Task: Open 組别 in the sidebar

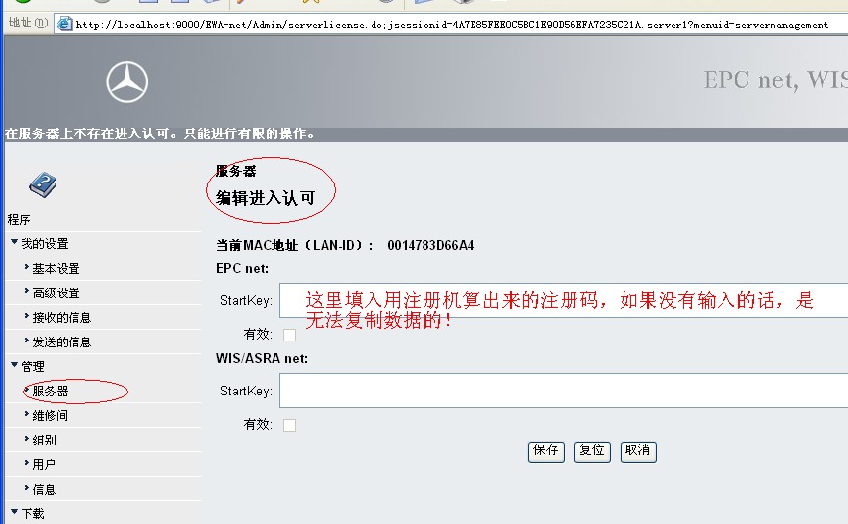Action: [44, 441]
